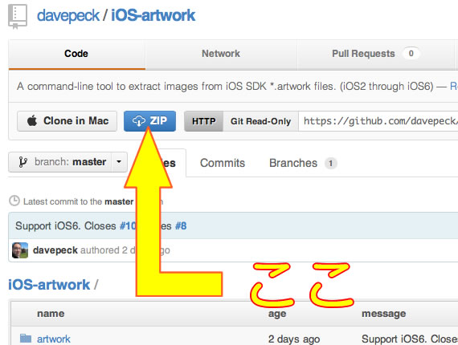Screen dimensions: 458x345
Task: Click the branch dropdown arrow
Action: pyautogui.click(x=119, y=162)
